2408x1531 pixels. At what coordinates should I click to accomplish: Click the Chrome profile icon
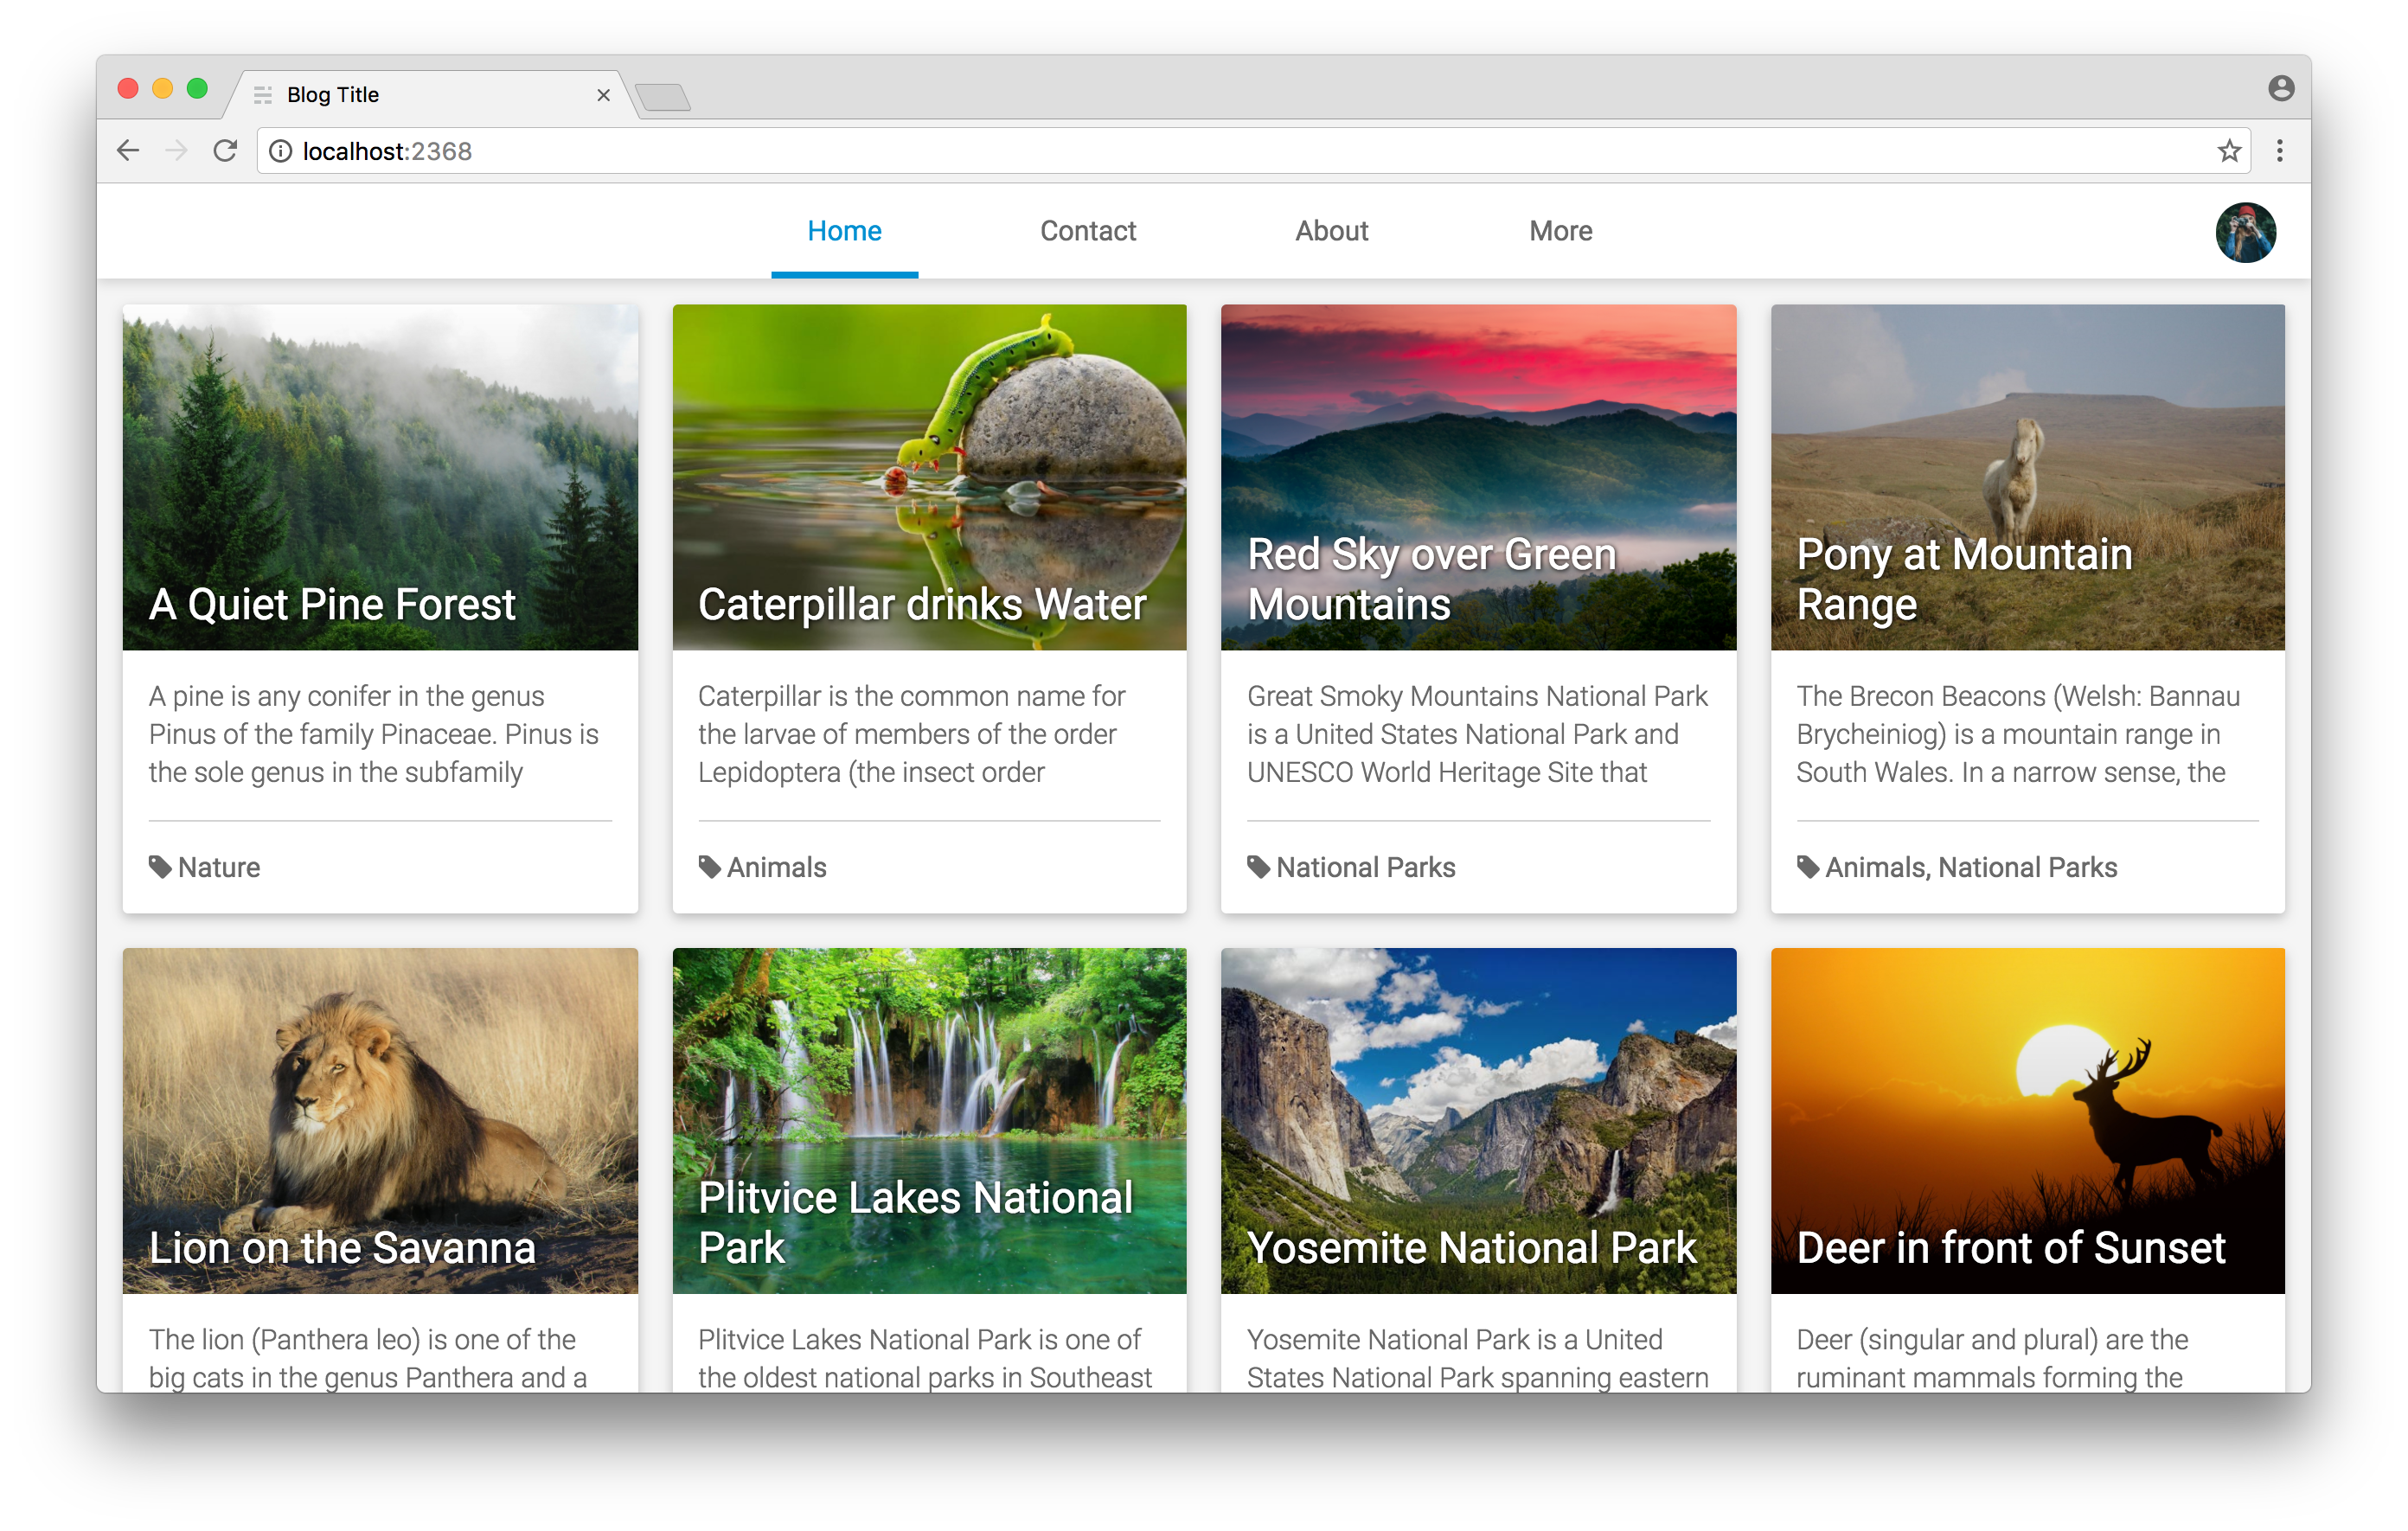pos(2280,89)
